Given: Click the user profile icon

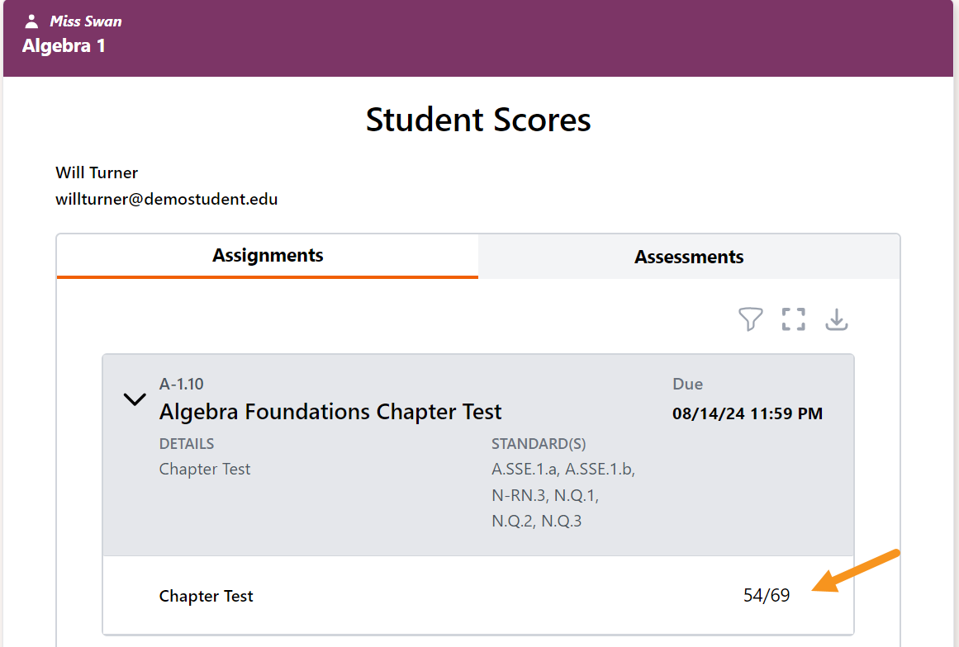Looking at the screenshot, I should (x=31, y=21).
